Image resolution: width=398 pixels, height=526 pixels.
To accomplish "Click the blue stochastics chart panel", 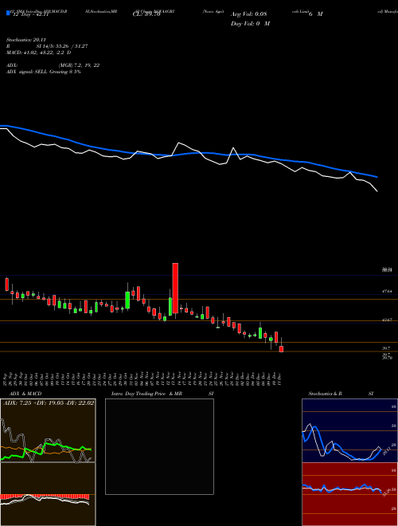I will pos(349,430).
